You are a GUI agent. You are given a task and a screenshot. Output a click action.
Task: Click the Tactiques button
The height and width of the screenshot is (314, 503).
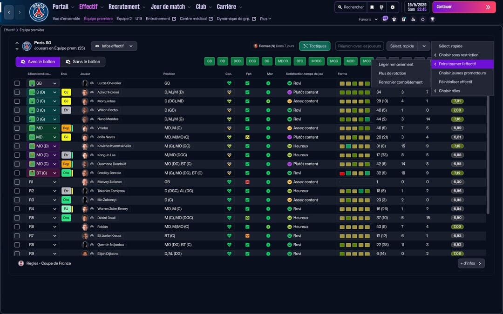314,46
